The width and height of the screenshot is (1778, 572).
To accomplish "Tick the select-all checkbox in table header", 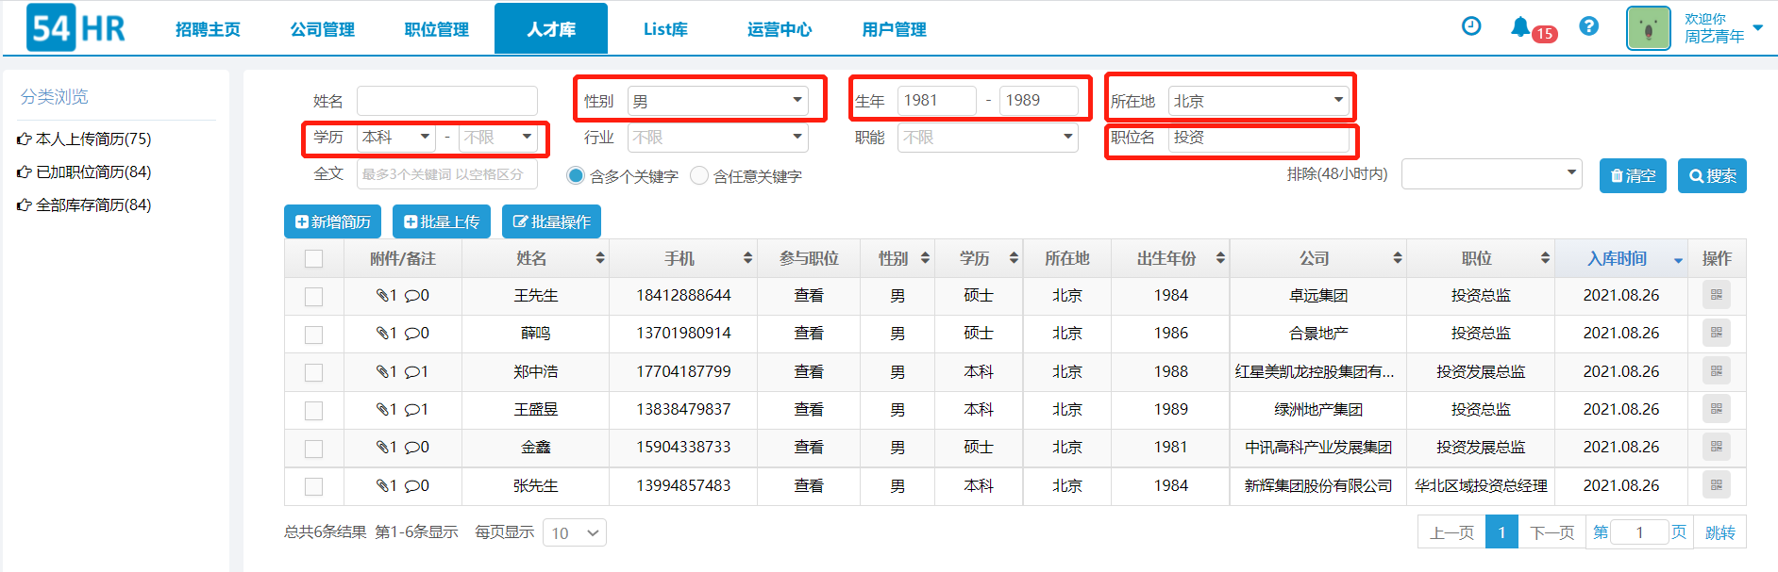I will [314, 258].
